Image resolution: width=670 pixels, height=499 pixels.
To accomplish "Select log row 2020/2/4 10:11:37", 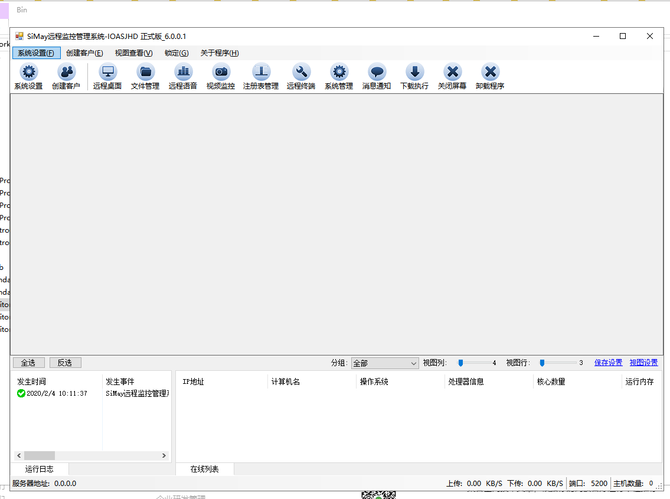I will (x=92, y=393).
